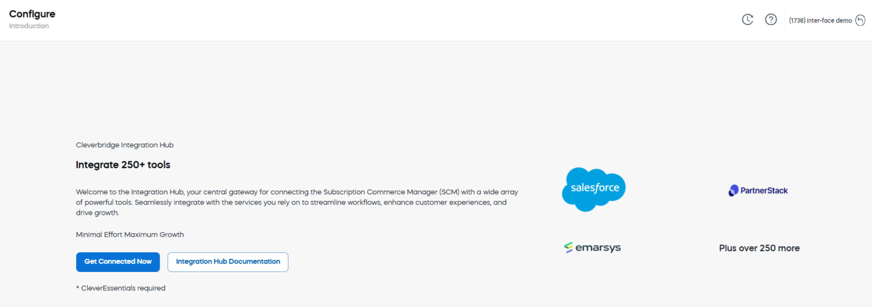Click the Configure page title
The width and height of the screenshot is (872, 307).
click(32, 14)
